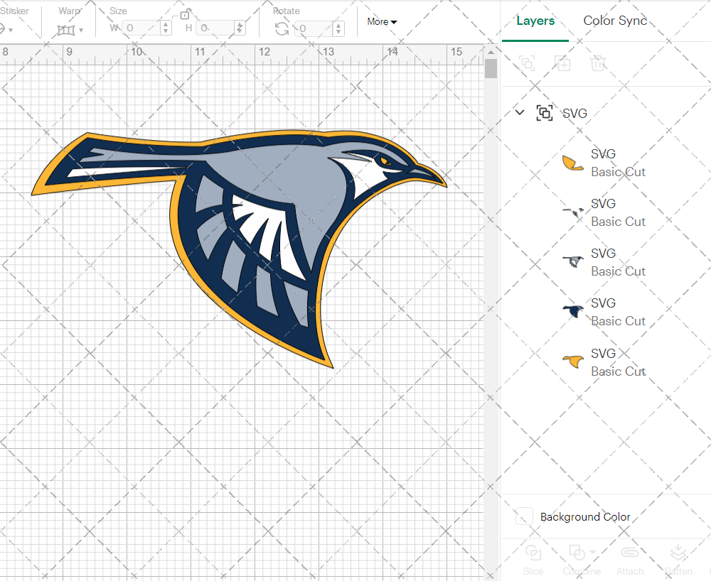The image size is (711, 581).
Task: Click the Rotate reset icon
Action: click(282, 27)
